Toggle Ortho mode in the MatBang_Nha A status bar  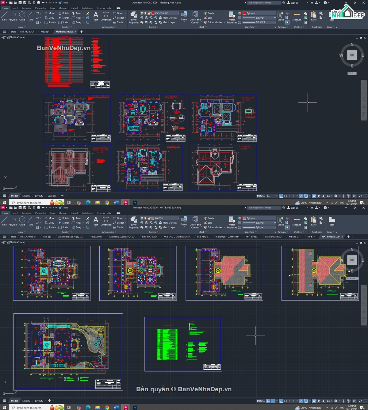(x=281, y=196)
